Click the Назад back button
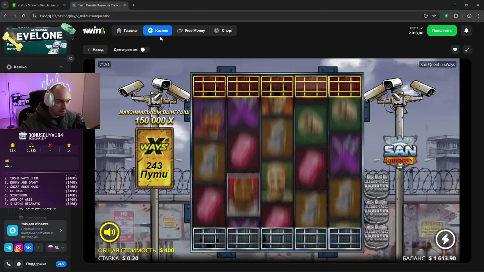Screen dimensions: 484x272 (x=95, y=49)
